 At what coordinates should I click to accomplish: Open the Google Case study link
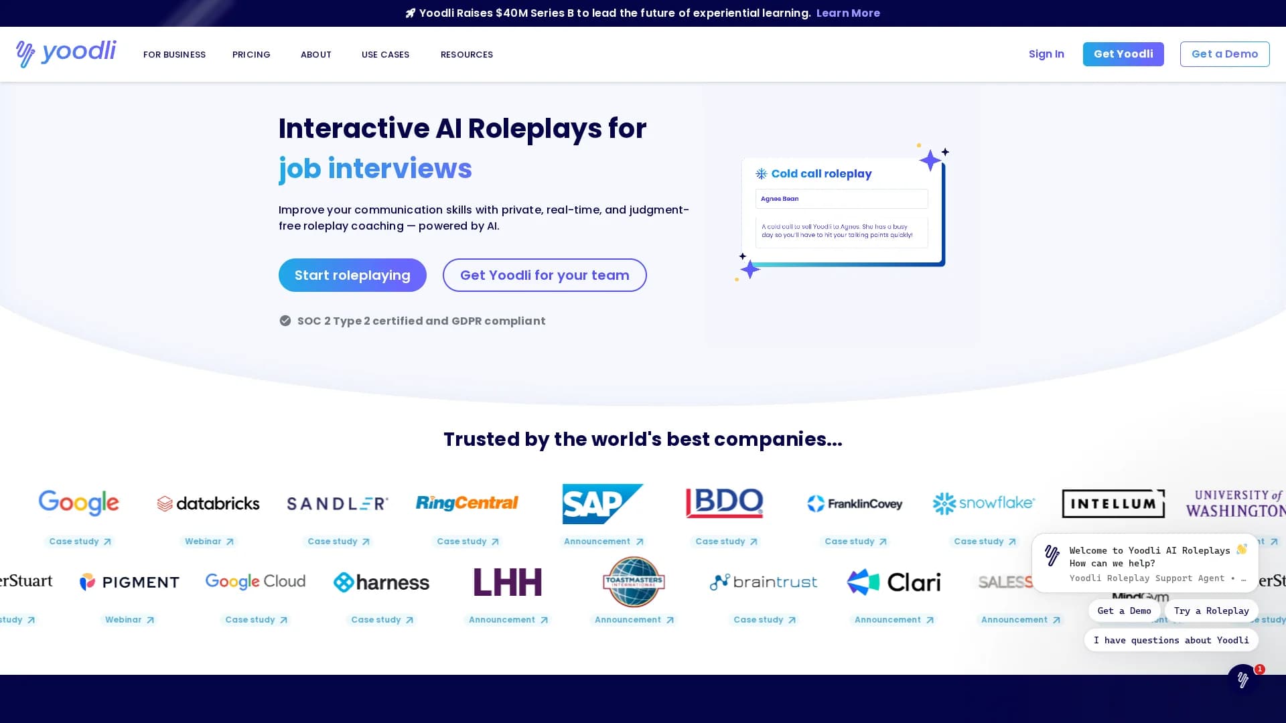coord(80,541)
